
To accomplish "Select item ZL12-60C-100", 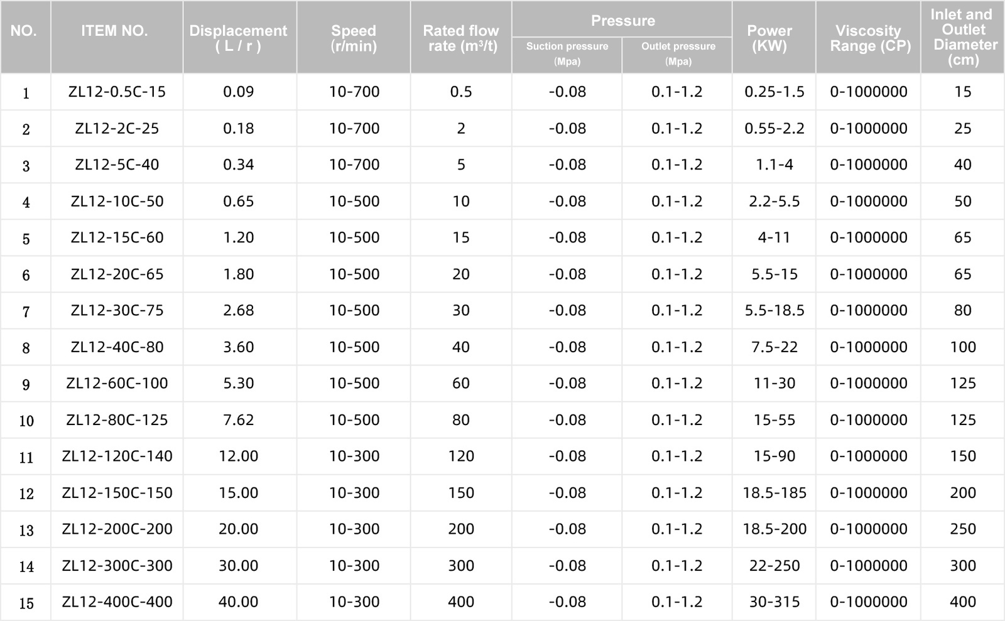I will tap(117, 383).
